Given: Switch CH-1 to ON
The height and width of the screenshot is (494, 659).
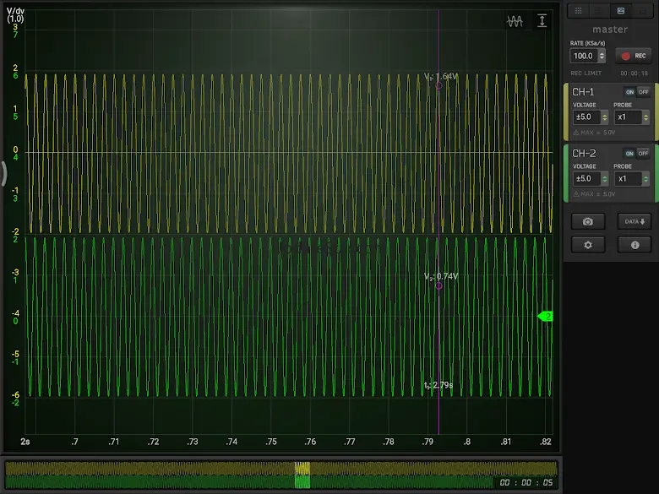Looking at the screenshot, I should pos(629,91).
